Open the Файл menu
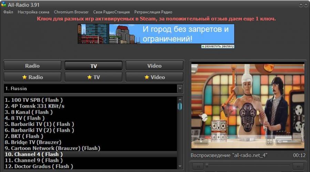Viewport: 310px width, 172px height. 8,12
